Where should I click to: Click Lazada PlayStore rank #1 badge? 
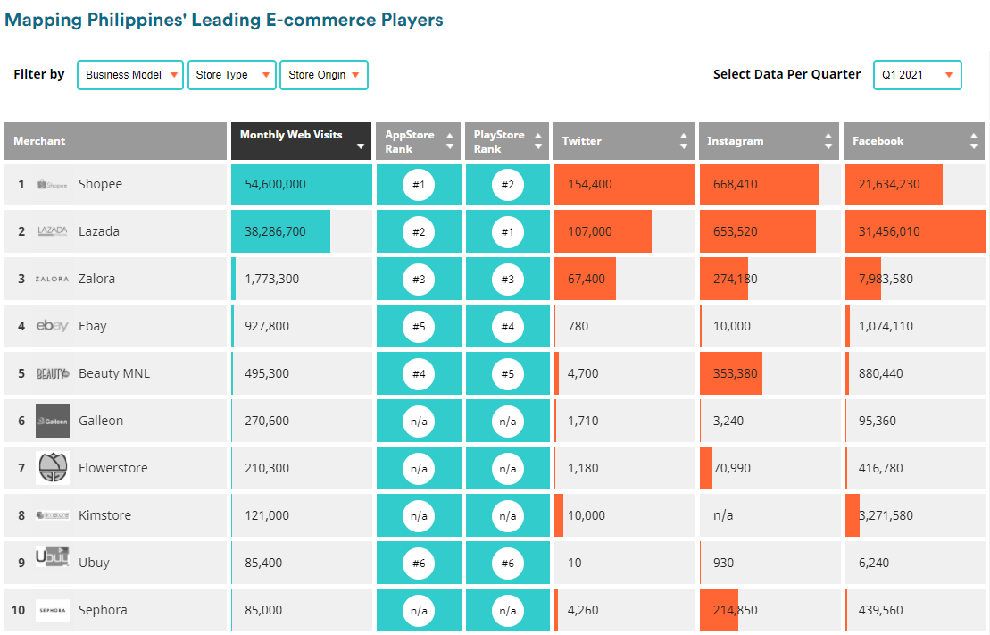tap(508, 232)
